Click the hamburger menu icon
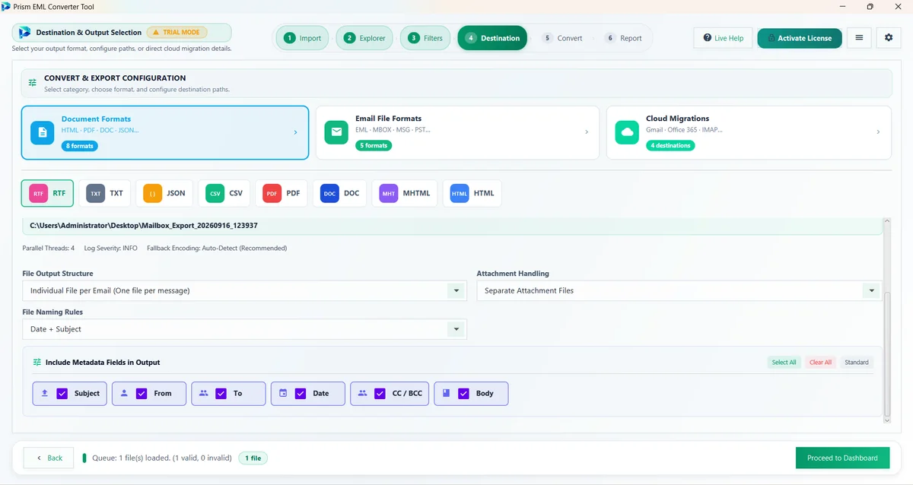Screen dimensions: 913x485 click(x=859, y=38)
